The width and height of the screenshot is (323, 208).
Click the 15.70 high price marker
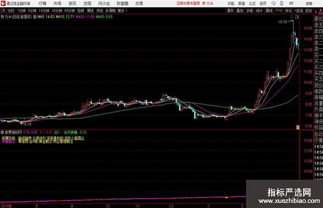click(282, 22)
